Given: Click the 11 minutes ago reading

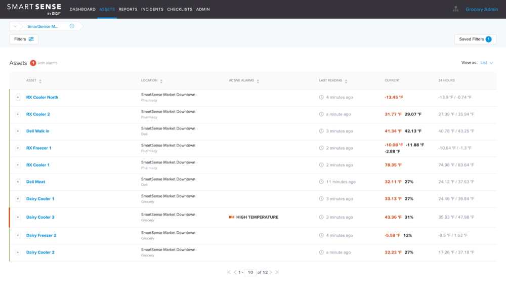Looking at the screenshot, I should point(341,182).
